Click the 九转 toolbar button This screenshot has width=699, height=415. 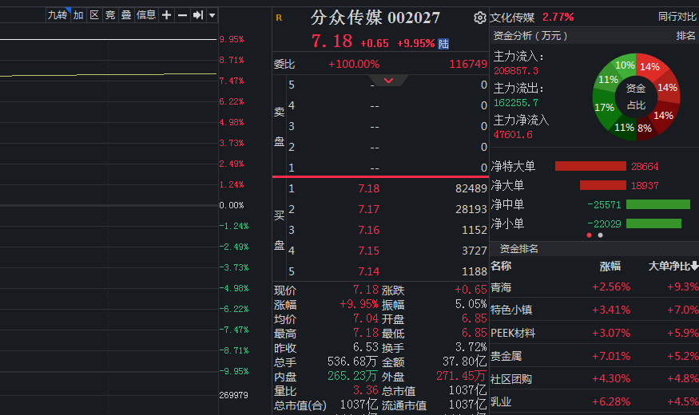[x=58, y=15]
